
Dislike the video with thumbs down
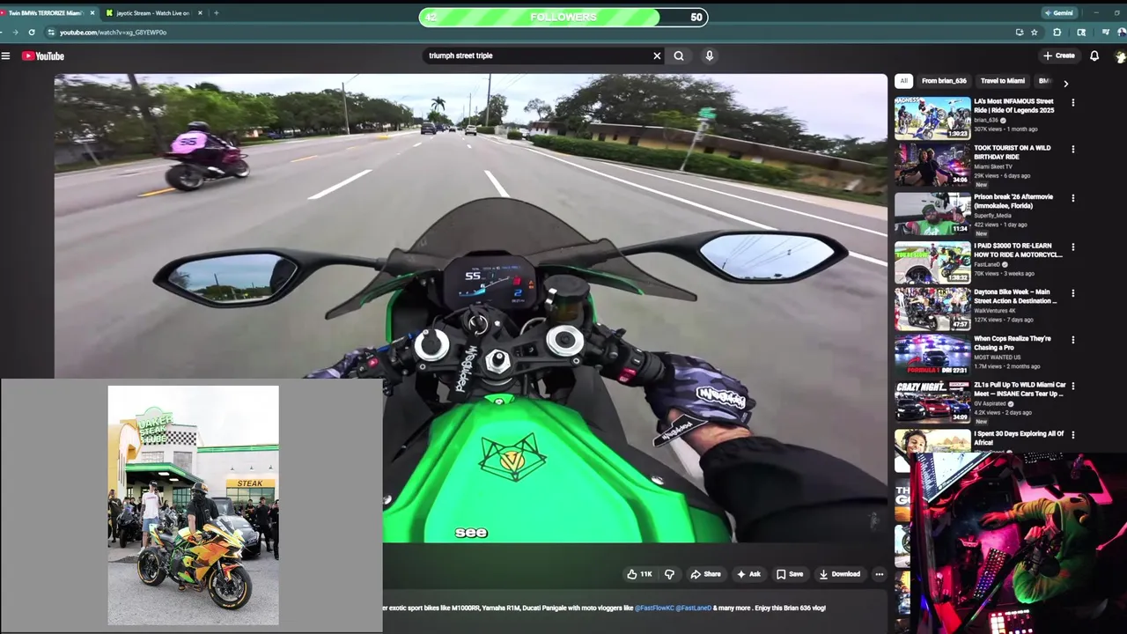[x=669, y=574]
